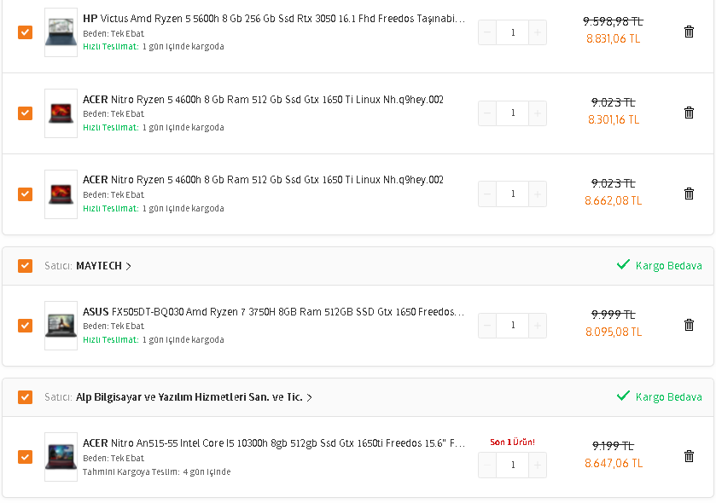The width and height of the screenshot is (716, 503).
Task: Delete the ASUS FX505DT laptop from cart
Action: pos(689,325)
